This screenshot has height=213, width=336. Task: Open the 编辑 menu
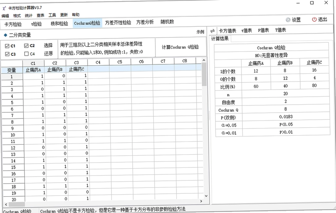(5, 16)
